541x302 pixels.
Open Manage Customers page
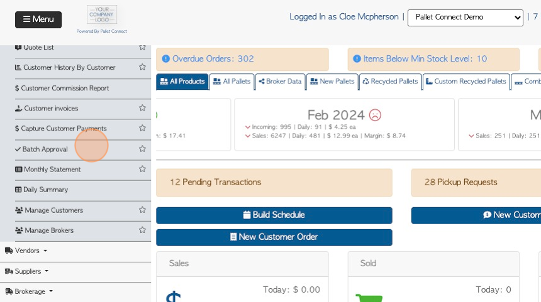(54, 210)
